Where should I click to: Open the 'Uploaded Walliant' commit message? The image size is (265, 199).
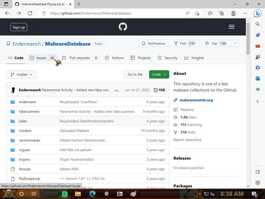coord(74,131)
